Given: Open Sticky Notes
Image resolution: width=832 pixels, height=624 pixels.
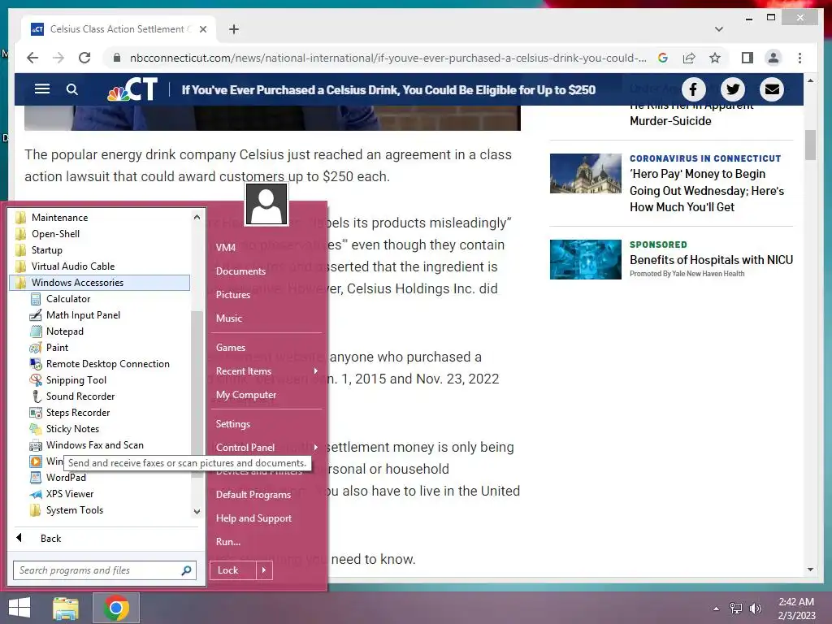Looking at the screenshot, I should click(x=72, y=429).
